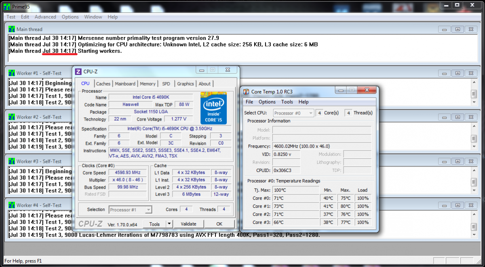The image size is (485, 267).
Task: Click the VID value "0.8250 v"
Action: tap(287, 154)
